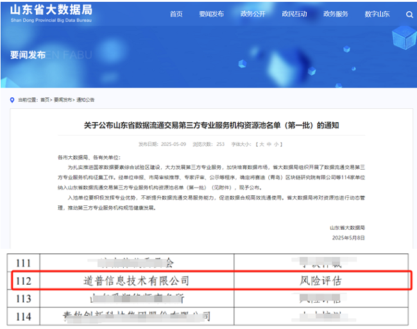This screenshot has width=417, height=329.
Task: Set font size to 小
Action: click(x=277, y=144)
